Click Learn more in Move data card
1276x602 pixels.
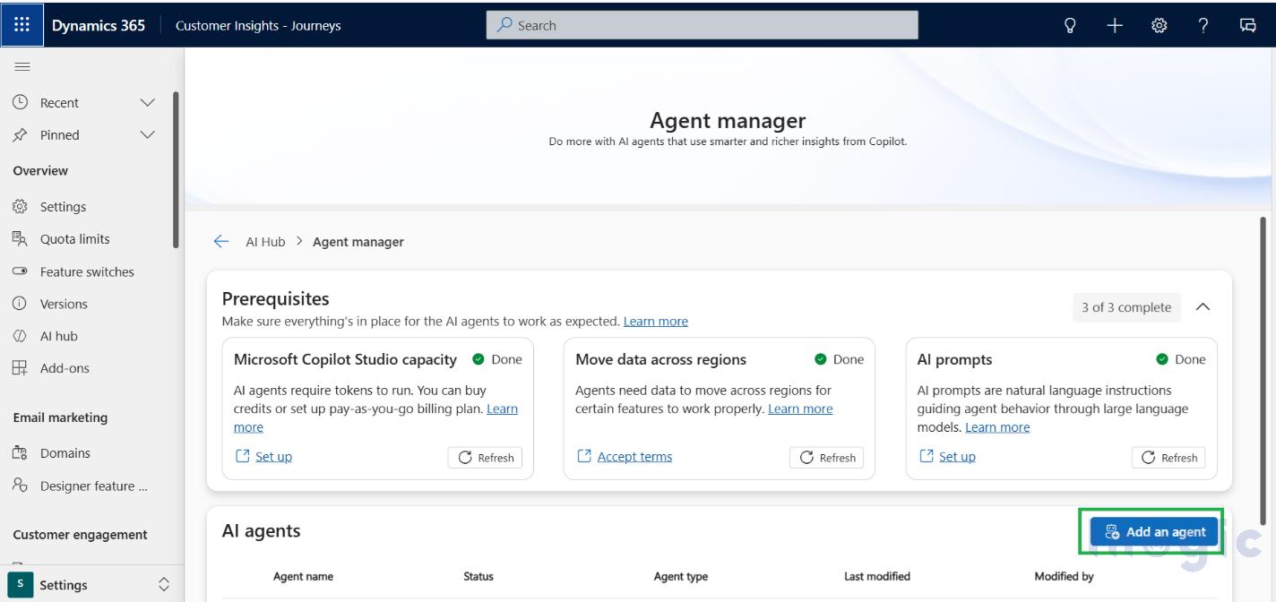click(x=800, y=408)
